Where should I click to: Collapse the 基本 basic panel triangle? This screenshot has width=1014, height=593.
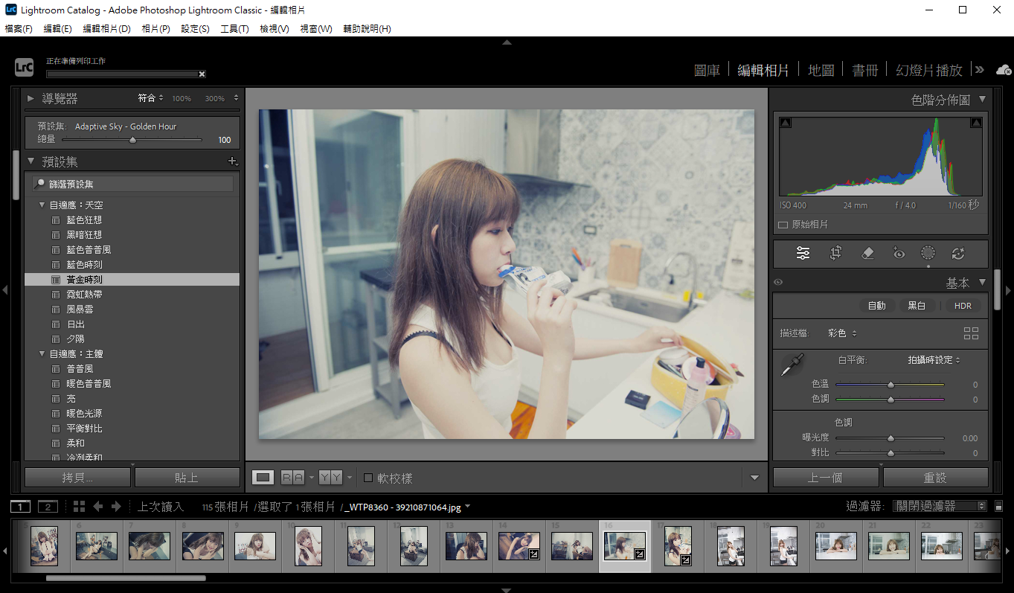tap(982, 283)
